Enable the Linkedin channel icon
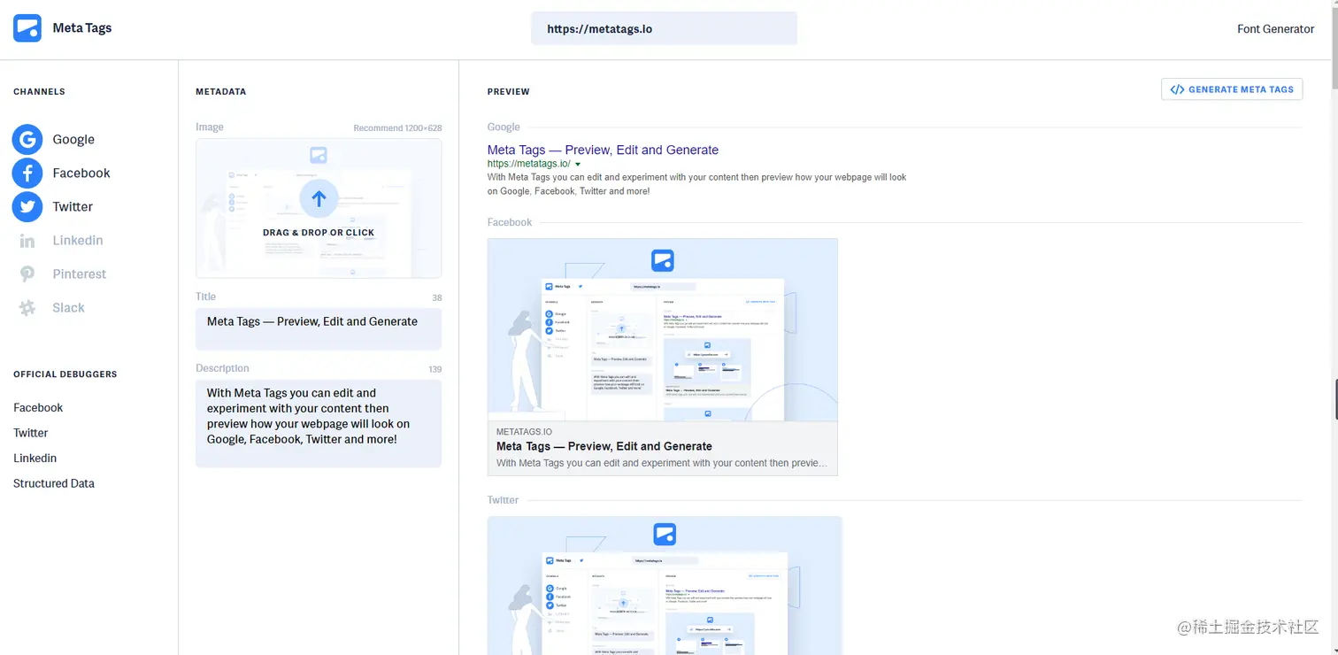This screenshot has height=655, width=1338. (27, 241)
